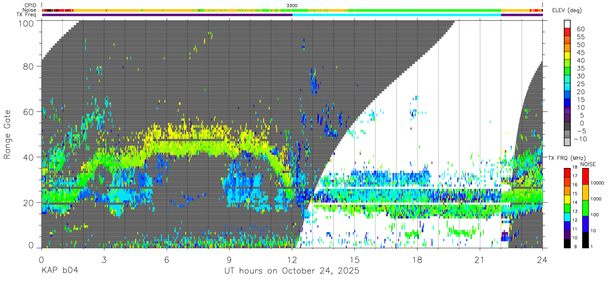The height and width of the screenshot is (281, 610).
Task: Click the Range Gate y-axis label
Action: [x=7, y=134]
